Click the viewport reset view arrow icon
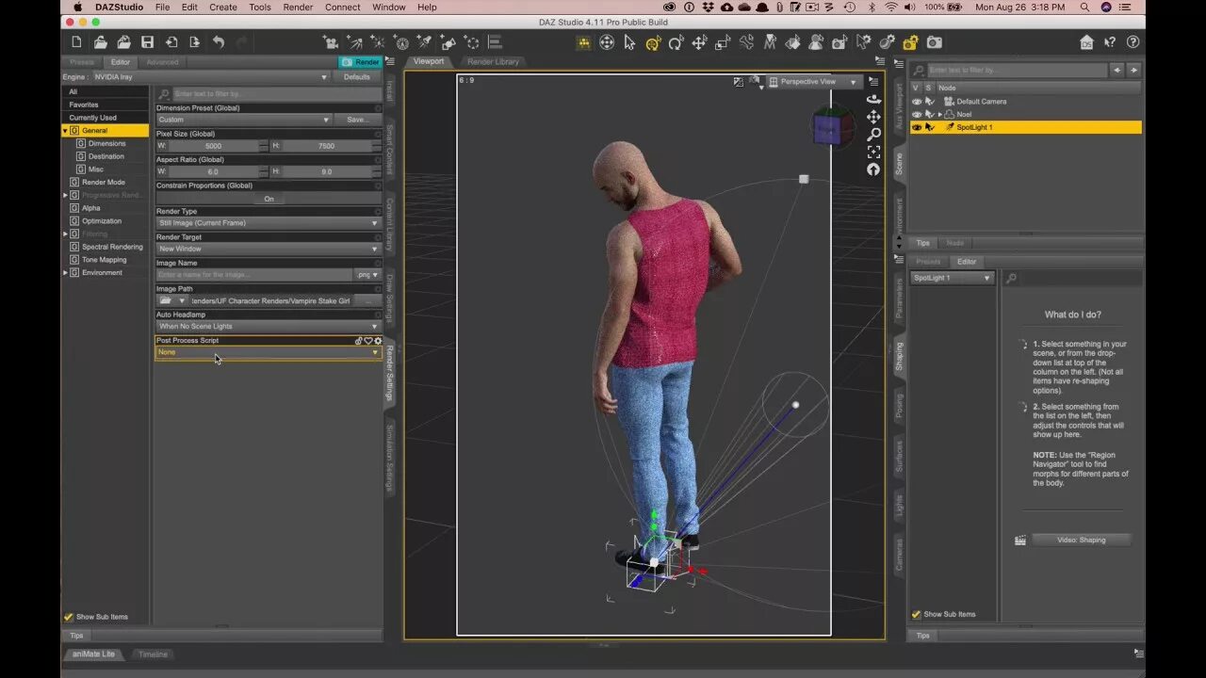Viewport: 1206px width, 678px height. point(873,169)
